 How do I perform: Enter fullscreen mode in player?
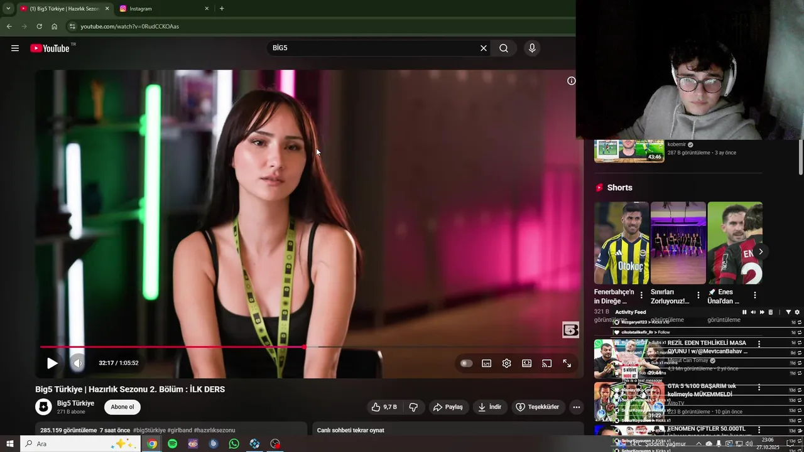coord(567,363)
